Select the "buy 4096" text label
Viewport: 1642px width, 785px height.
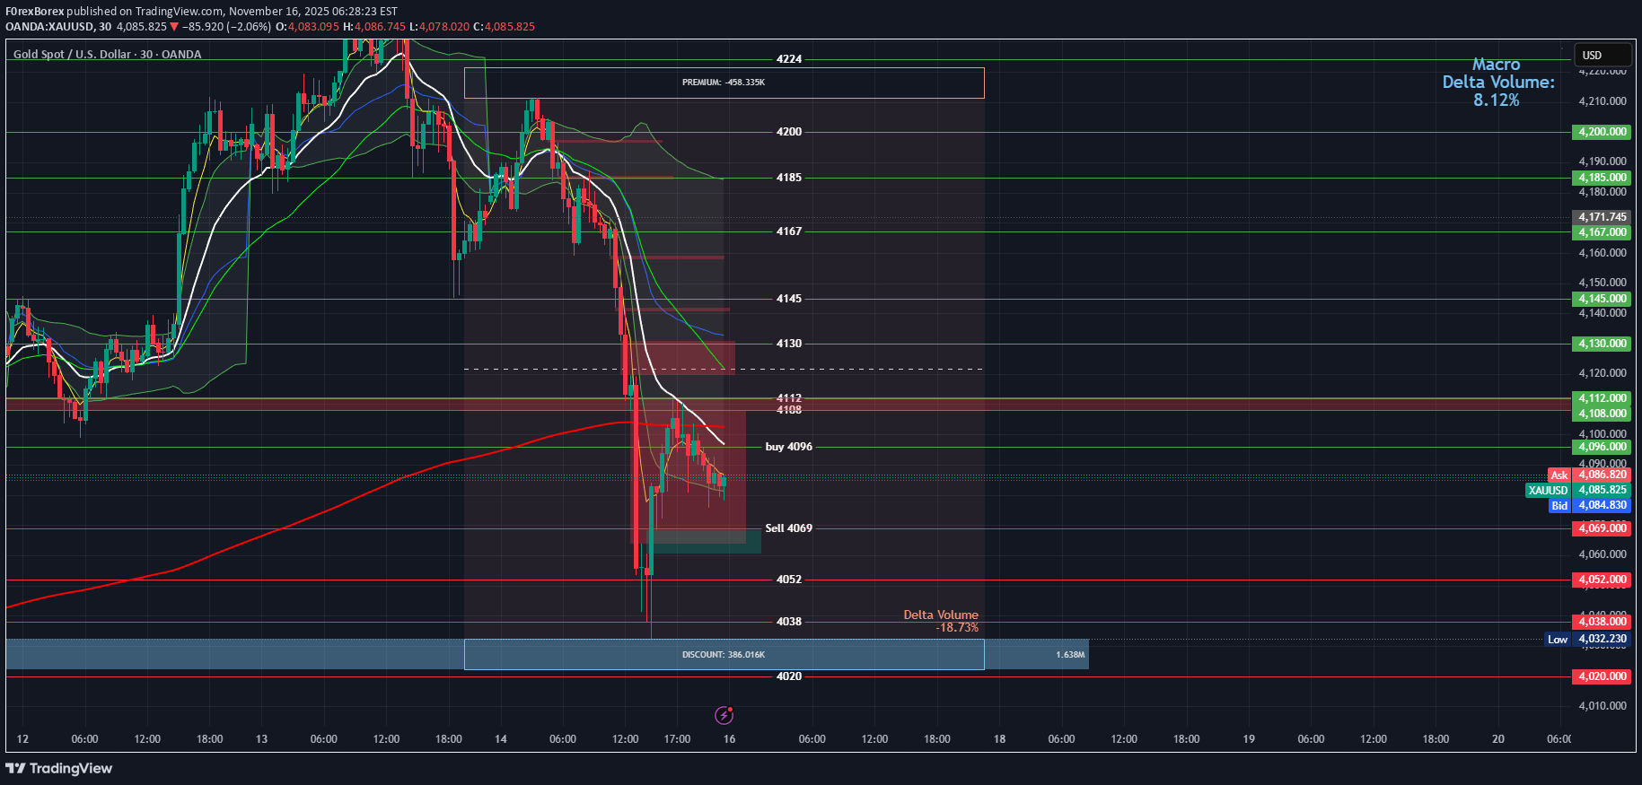pyautogui.click(x=788, y=447)
